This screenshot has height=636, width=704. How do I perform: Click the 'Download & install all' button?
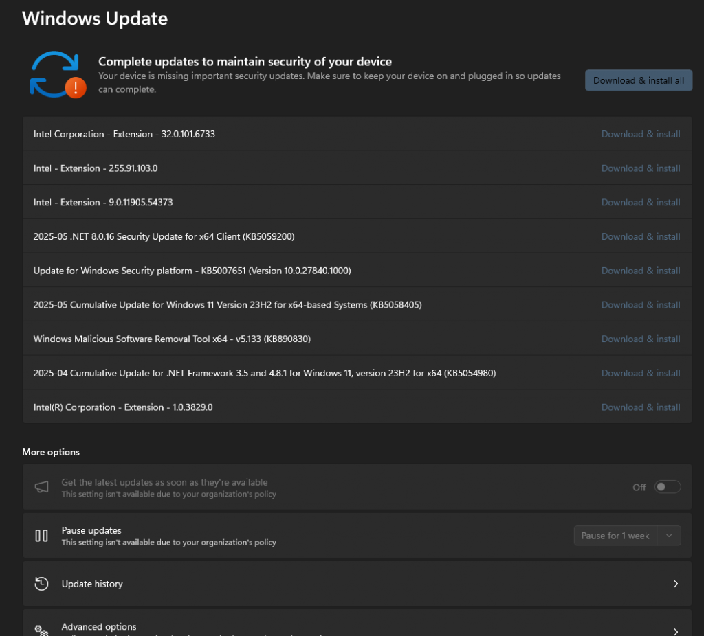pyautogui.click(x=638, y=80)
